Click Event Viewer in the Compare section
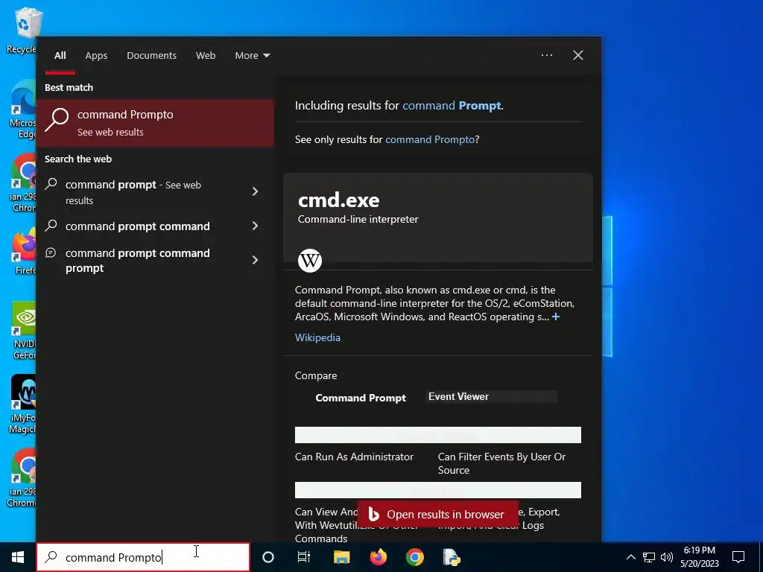The height and width of the screenshot is (572, 763). 458,396
